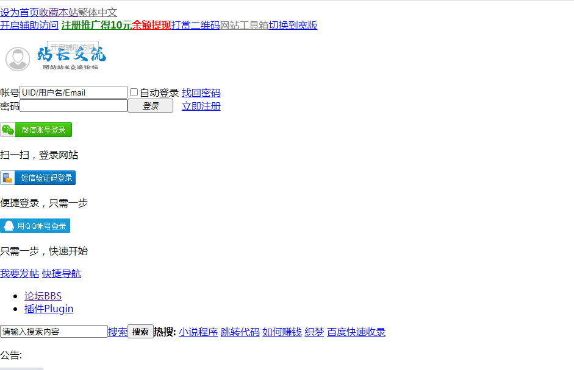Search hot keyword 百度快速收录
The image size is (574, 370).
[356, 332]
